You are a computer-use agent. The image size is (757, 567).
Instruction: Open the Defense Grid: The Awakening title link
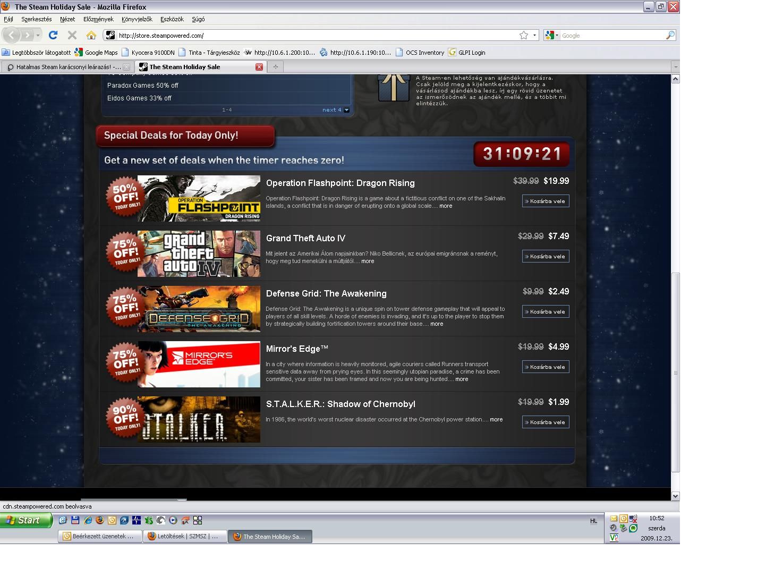pyautogui.click(x=326, y=293)
